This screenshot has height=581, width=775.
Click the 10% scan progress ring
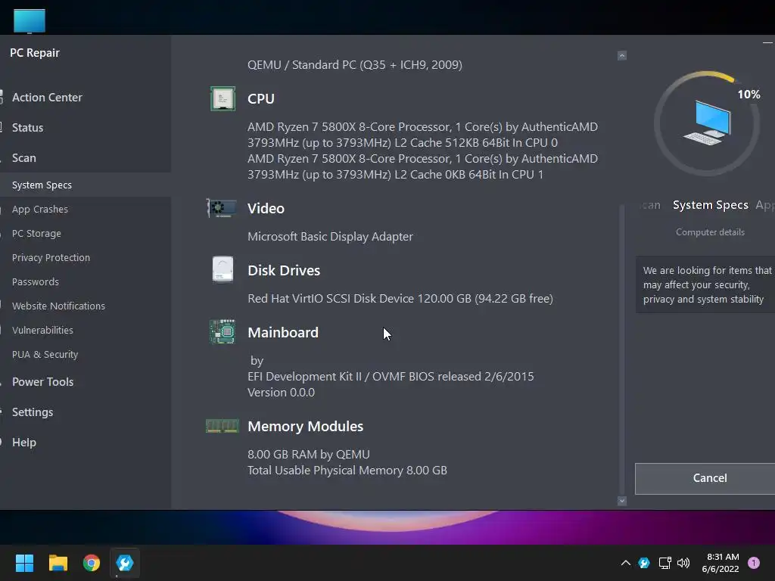tap(707, 123)
